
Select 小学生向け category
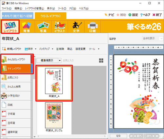[16, 96]
